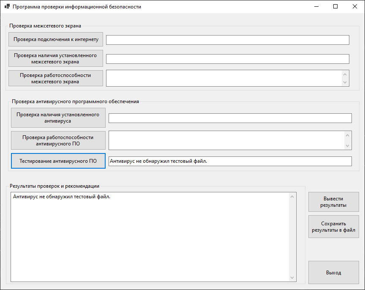Click the down arrow in firewall functionality box
Image resolution: width=365 pixels, height=290 pixels.
(345, 82)
